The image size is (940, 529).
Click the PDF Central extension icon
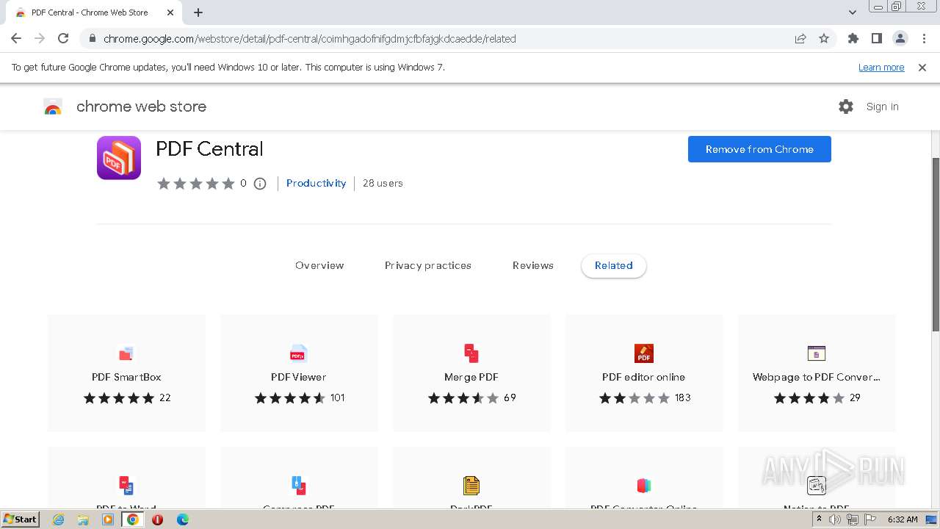[119, 158]
